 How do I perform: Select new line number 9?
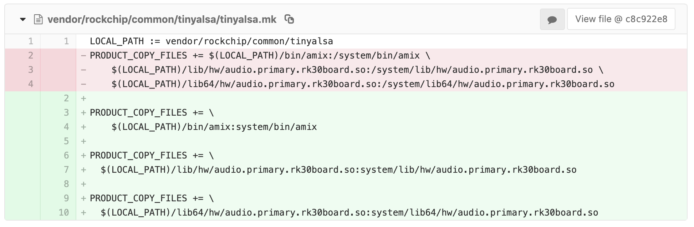pos(66,198)
